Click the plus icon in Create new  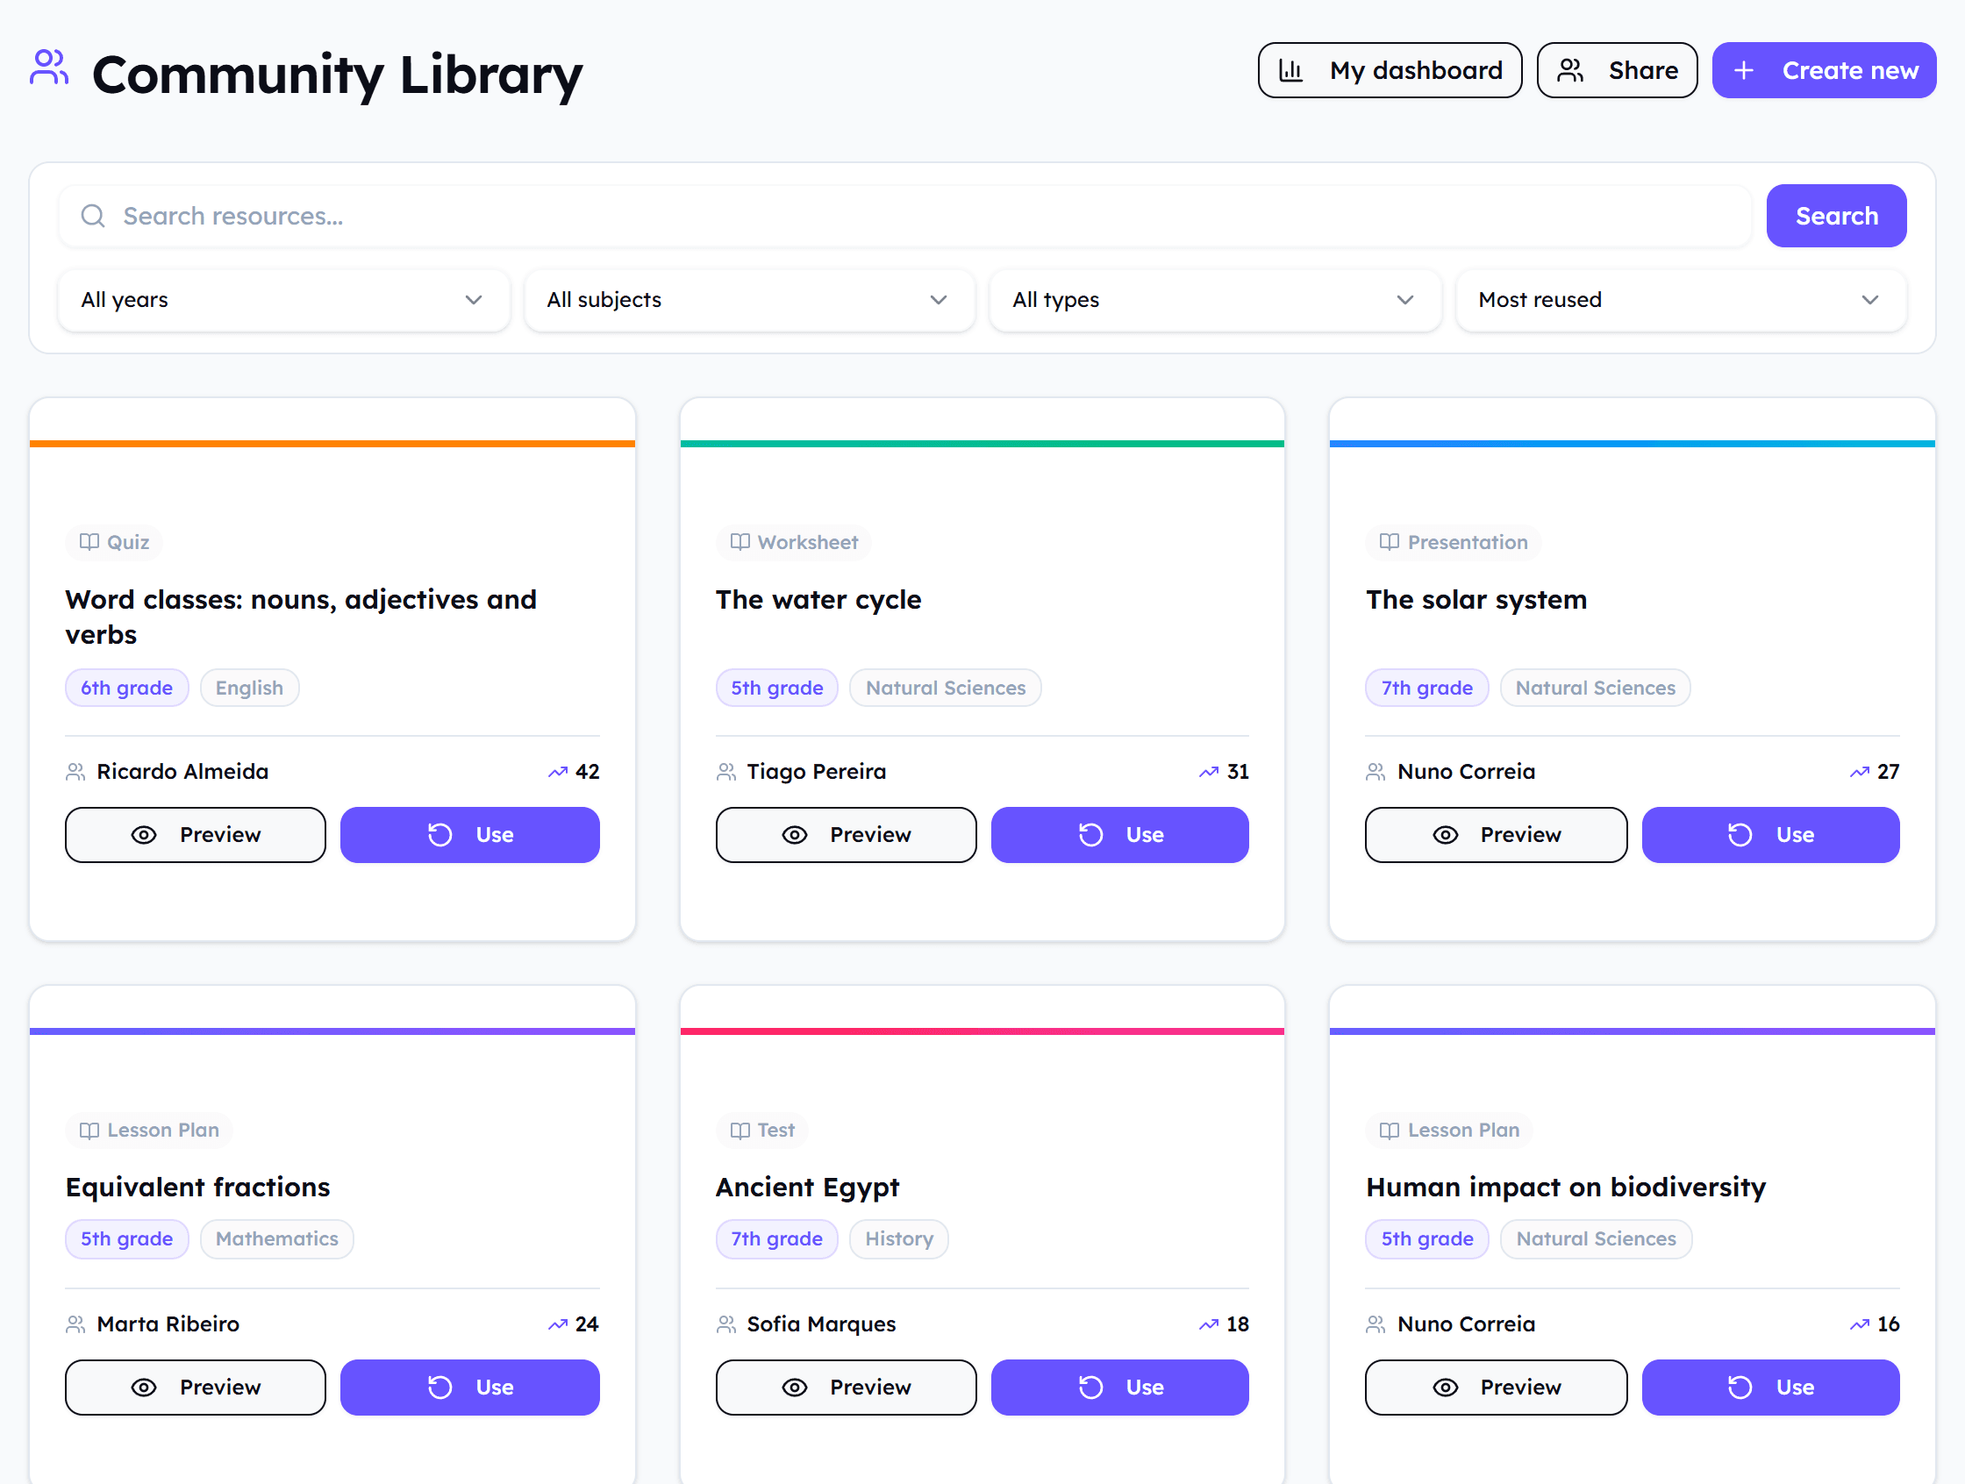click(1744, 70)
